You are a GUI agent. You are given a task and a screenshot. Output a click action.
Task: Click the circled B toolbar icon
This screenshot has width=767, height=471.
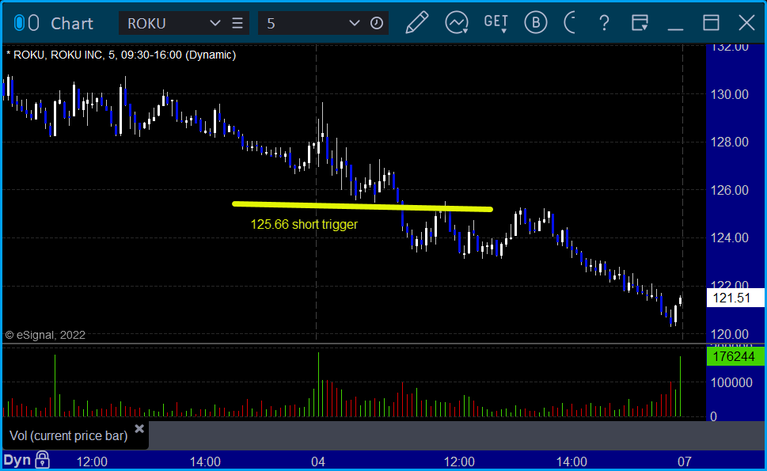click(536, 23)
